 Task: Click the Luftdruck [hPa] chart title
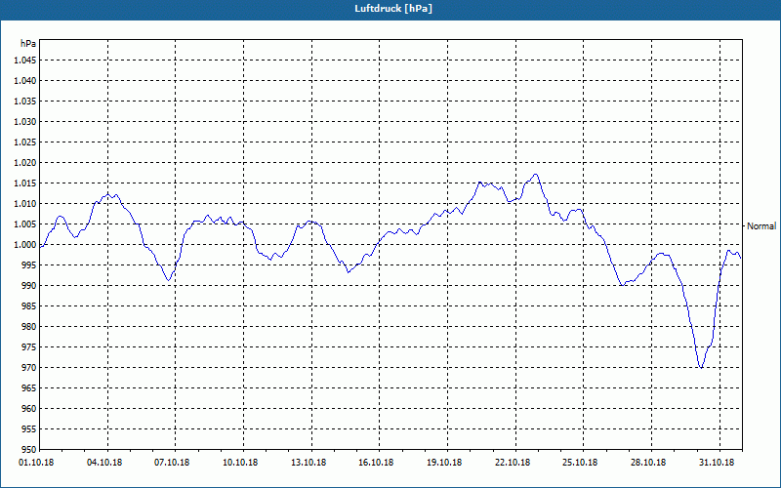click(393, 9)
